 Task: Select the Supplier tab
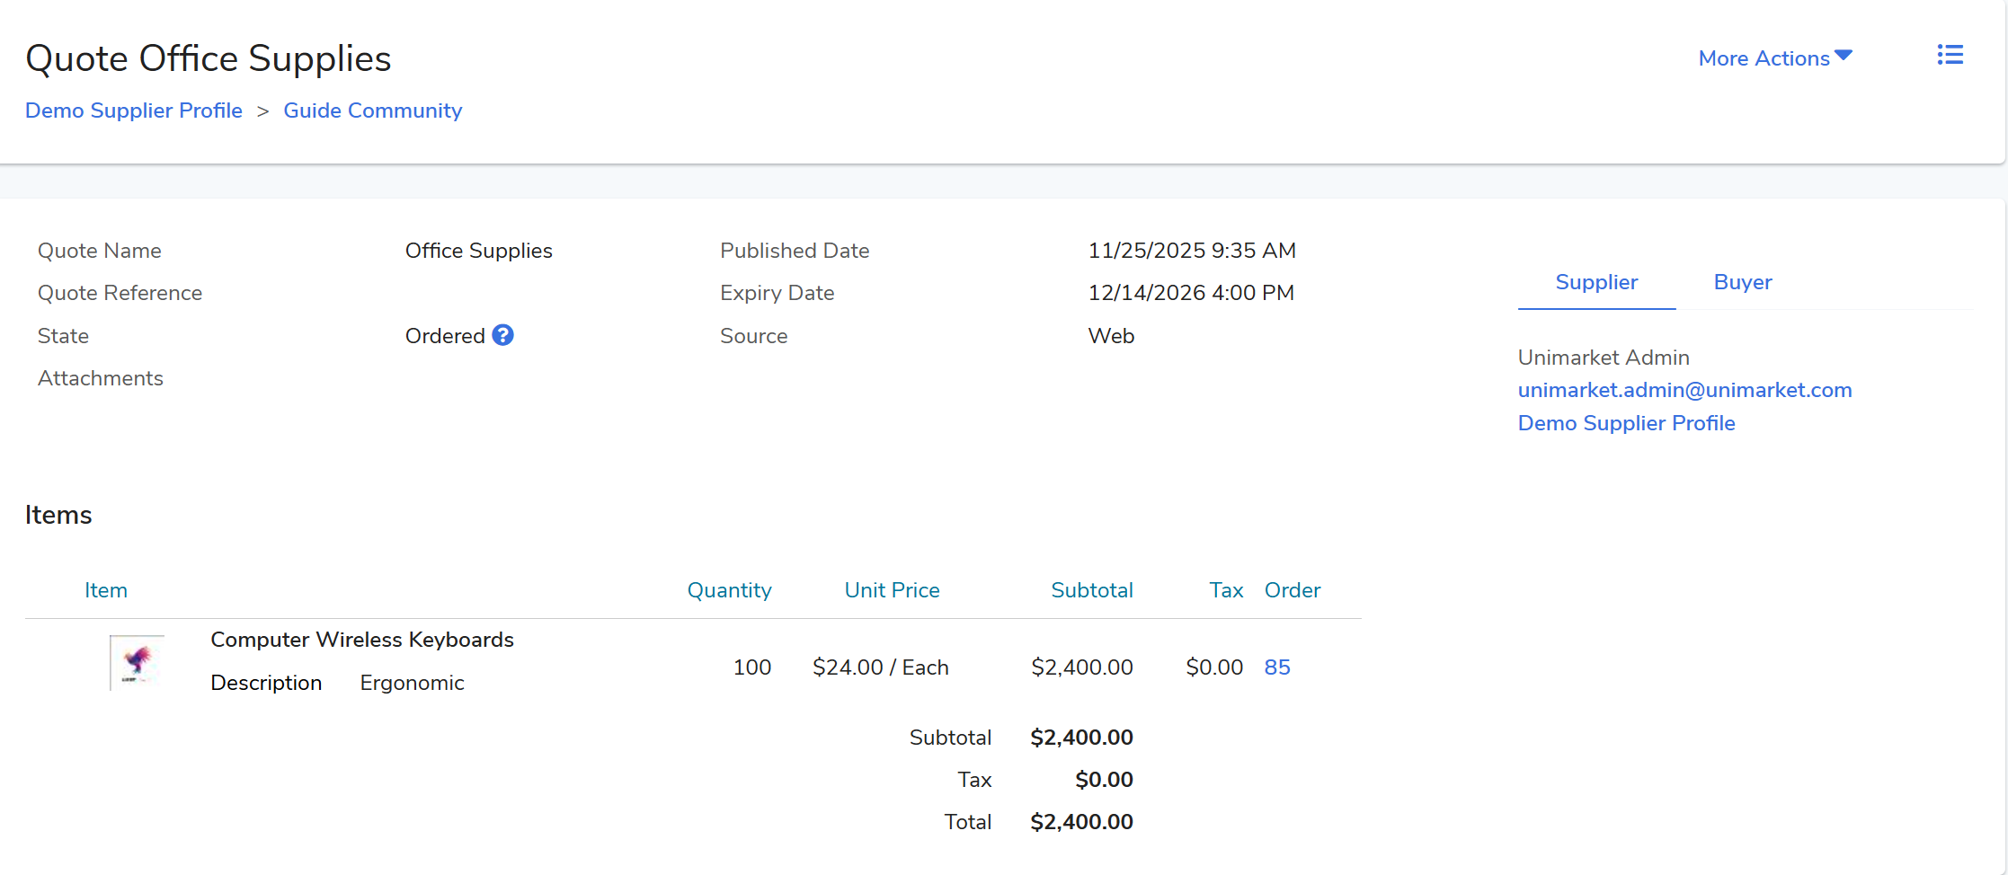1595,282
